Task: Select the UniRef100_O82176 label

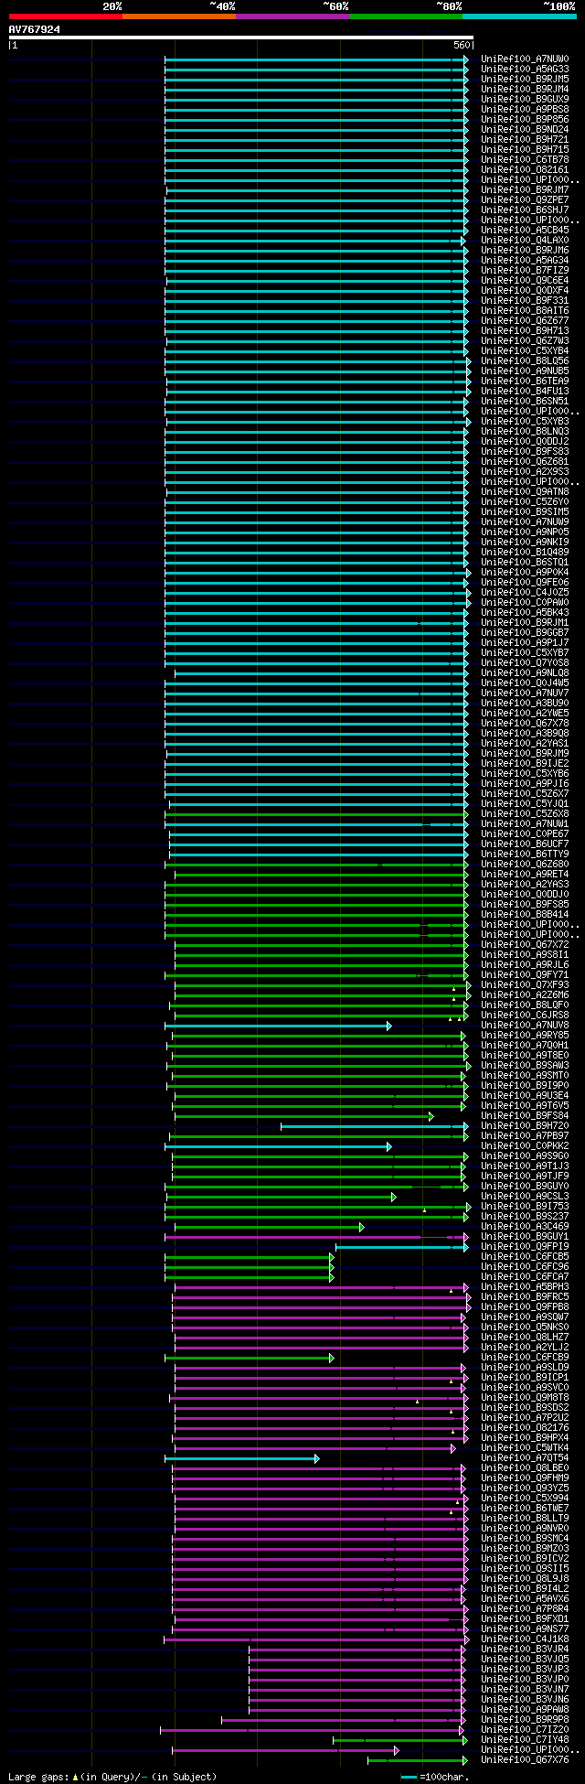Action: coord(525,1427)
